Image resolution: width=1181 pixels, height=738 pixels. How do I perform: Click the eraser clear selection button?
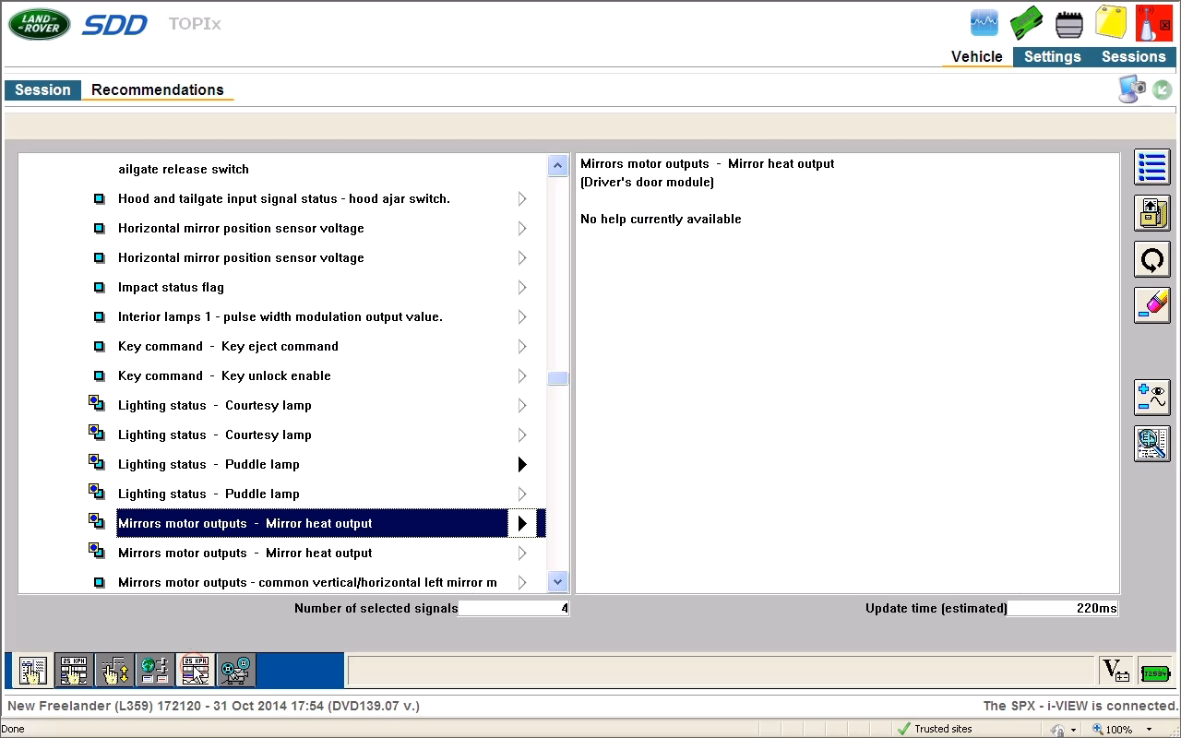coord(1151,305)
